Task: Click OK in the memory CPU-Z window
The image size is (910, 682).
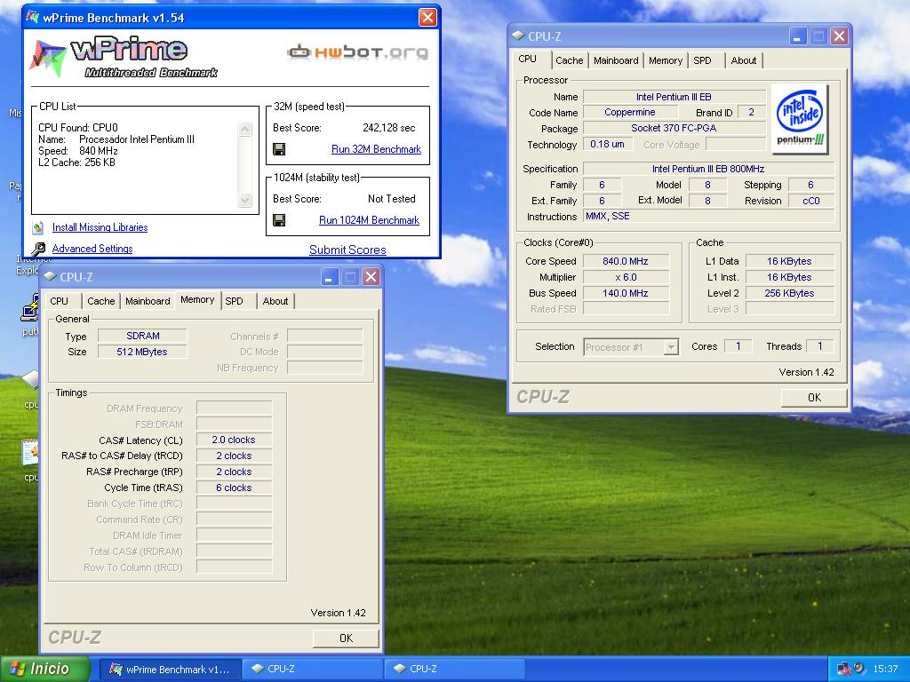Action: [346, 638]
